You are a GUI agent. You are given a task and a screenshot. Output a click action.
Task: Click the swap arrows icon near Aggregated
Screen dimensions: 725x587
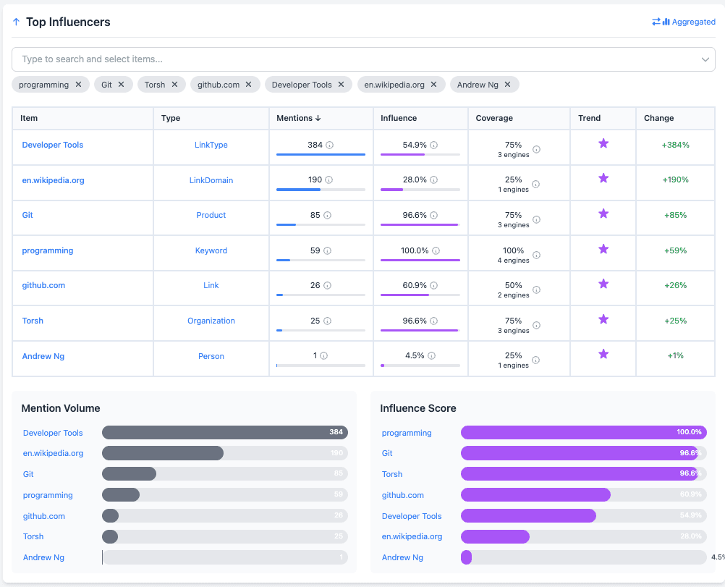656,22
